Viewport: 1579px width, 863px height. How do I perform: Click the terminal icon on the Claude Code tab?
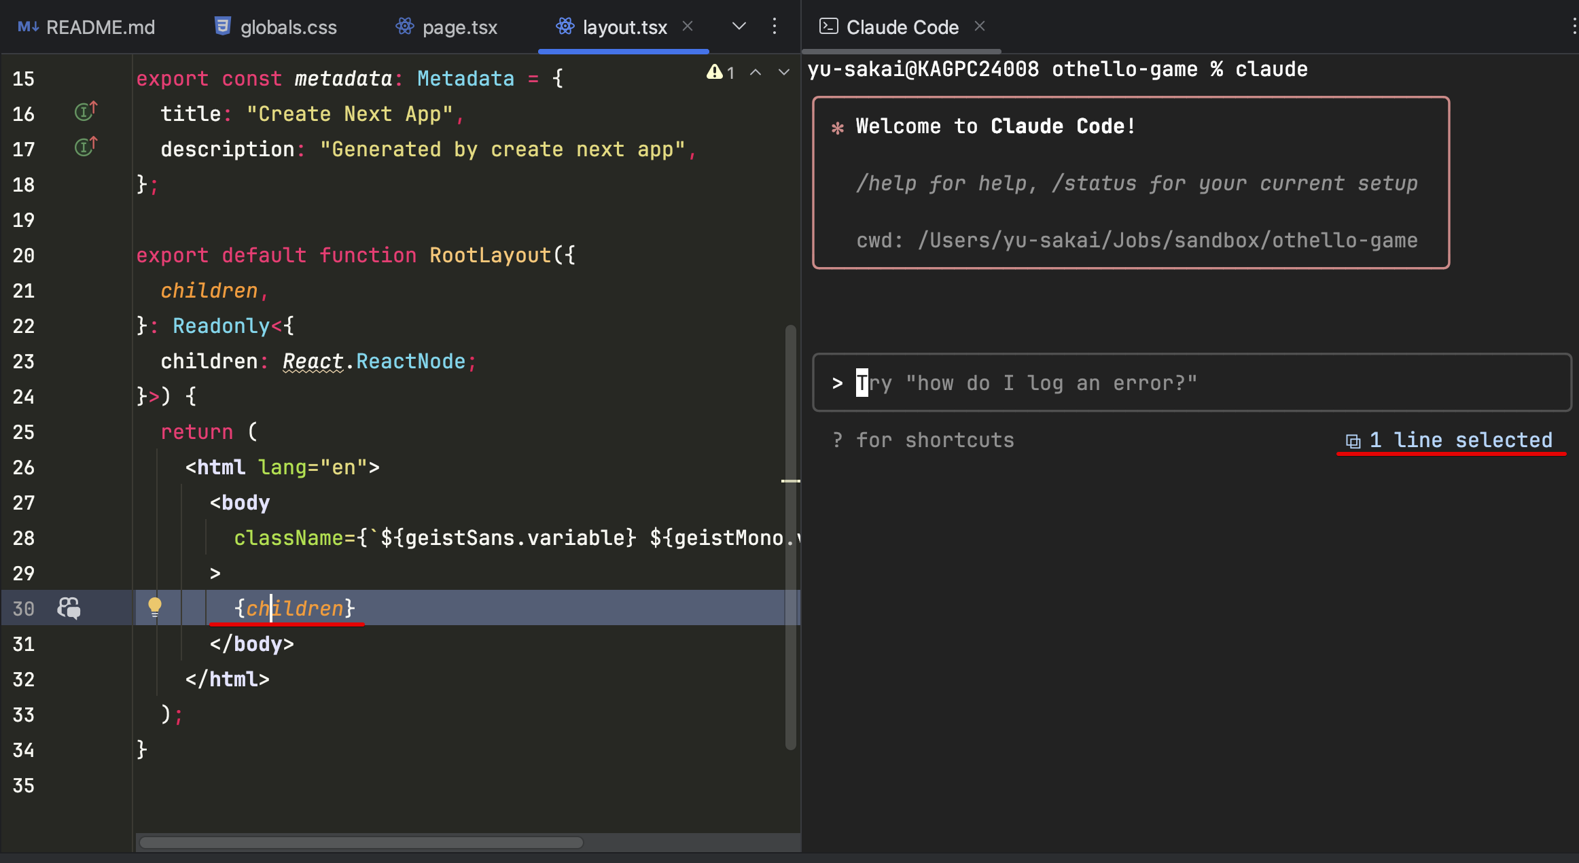(828, 27)
